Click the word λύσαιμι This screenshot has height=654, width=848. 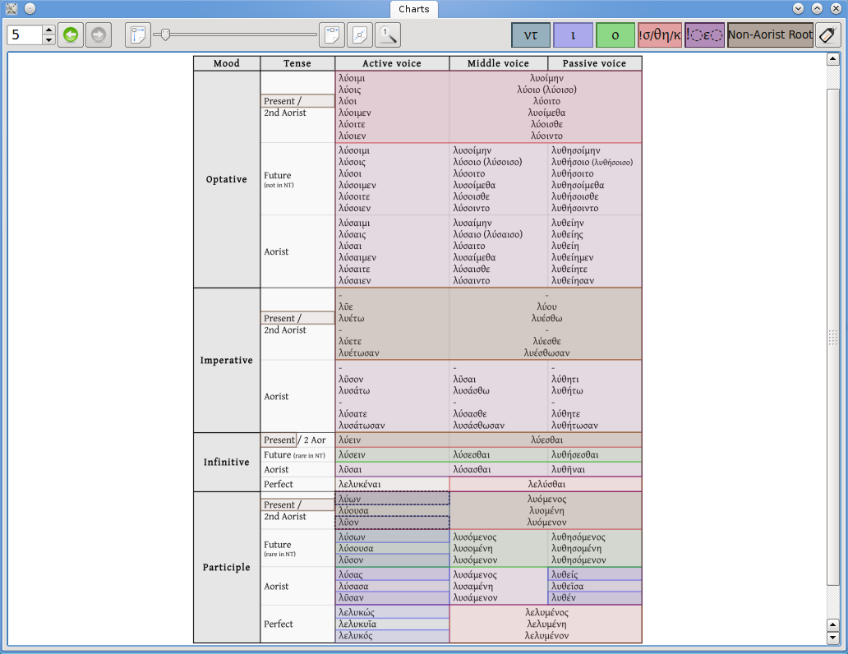point(354,223)
